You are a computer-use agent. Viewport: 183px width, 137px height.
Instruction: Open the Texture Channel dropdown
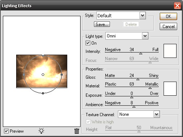[x=157, y=114]
